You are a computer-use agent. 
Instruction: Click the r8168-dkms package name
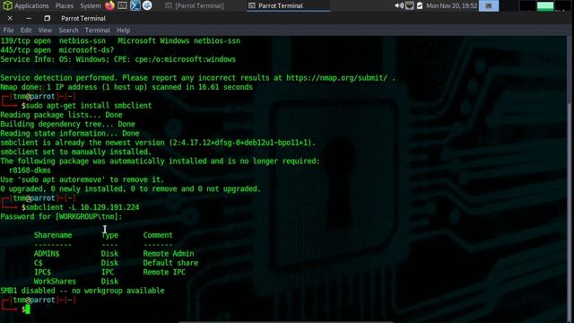30,170
